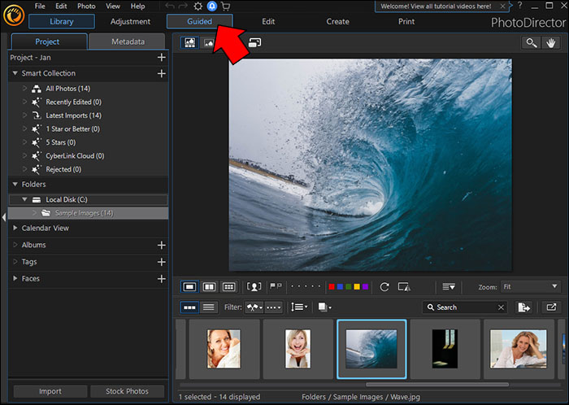Switch to compare two photos view
The width and height of the screenshot is (569, 405).
click(209, 287)
